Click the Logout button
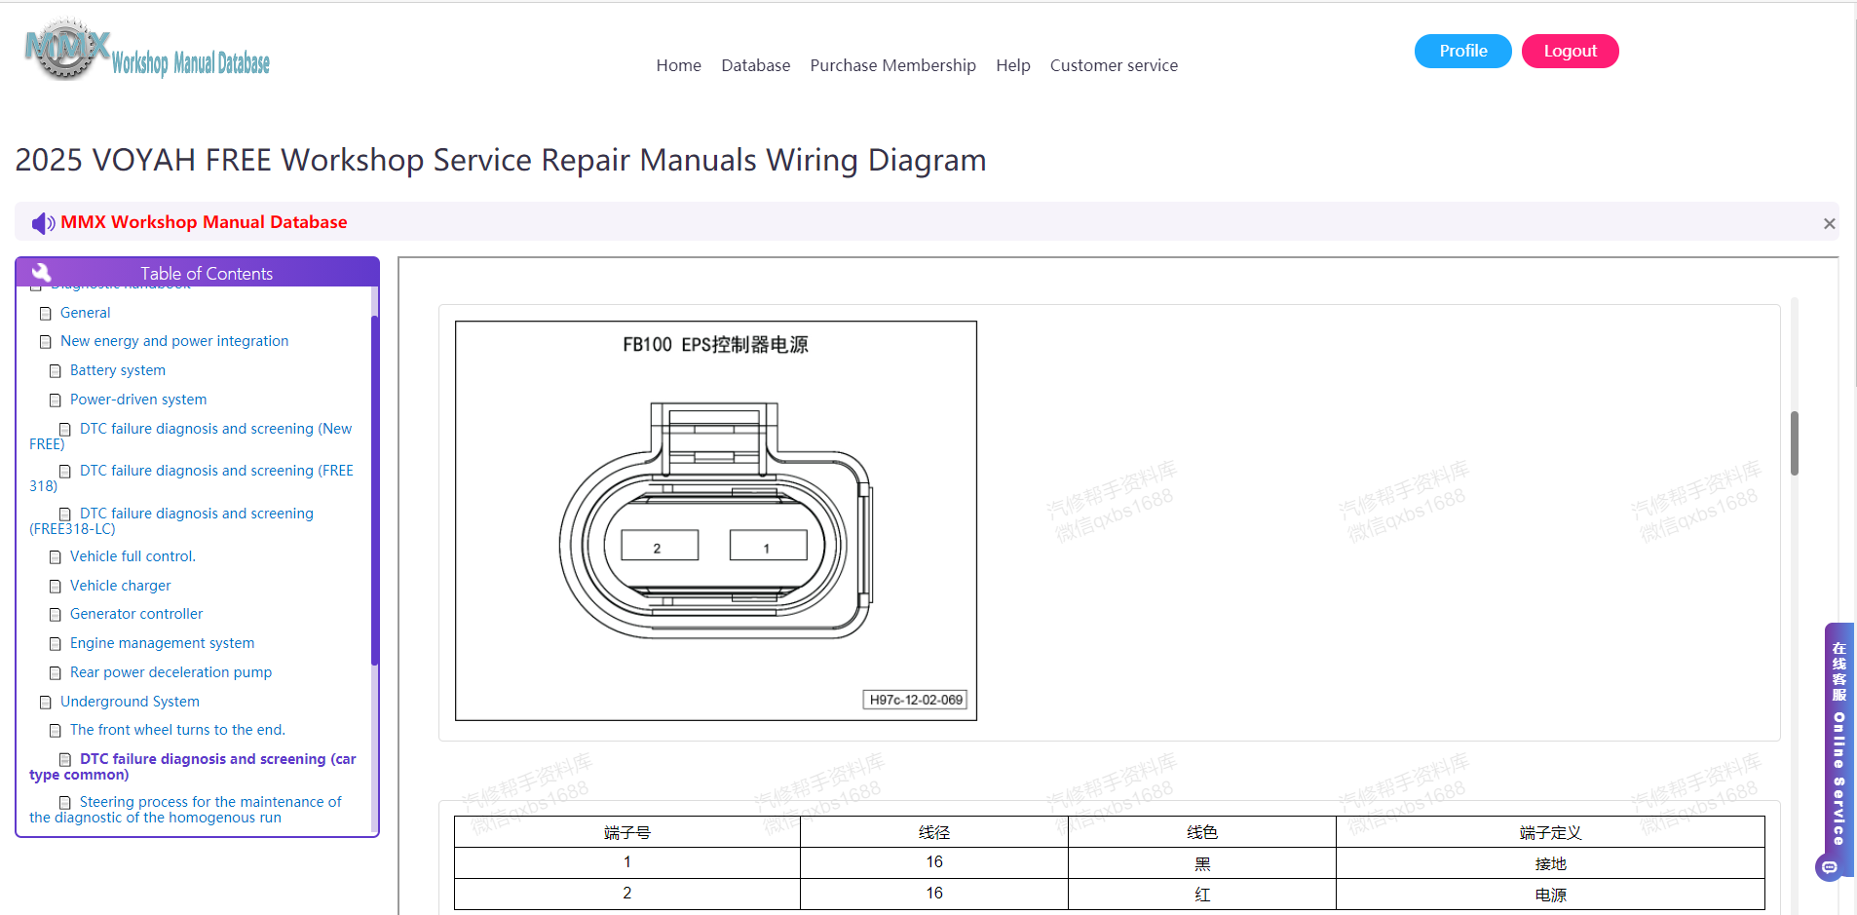The image size is (1857, 915). point(1570,51)
